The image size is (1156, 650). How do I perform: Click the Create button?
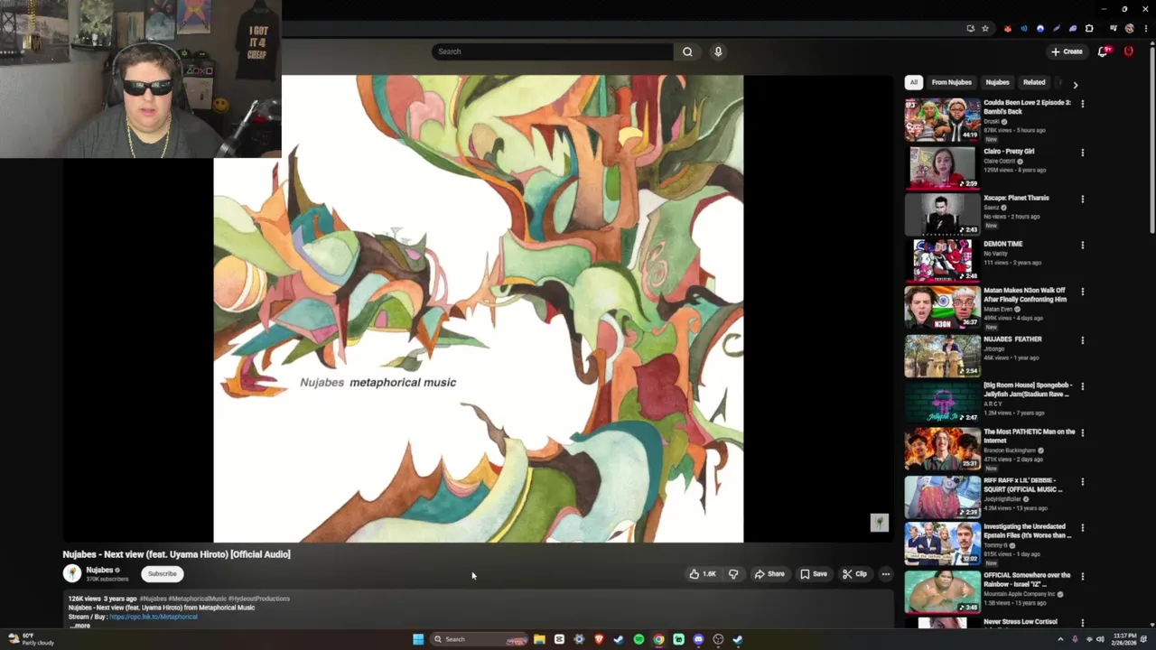coord(1067,51)
